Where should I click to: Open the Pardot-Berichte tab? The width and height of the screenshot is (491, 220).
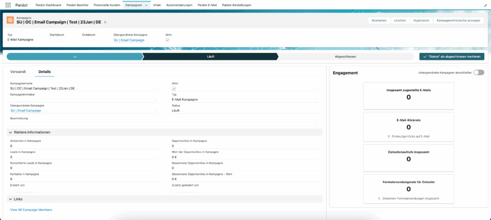[x=77, y=5]
